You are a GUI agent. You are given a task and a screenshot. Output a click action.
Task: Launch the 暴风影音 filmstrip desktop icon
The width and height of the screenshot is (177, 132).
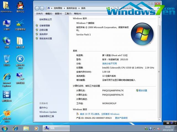pyautogui.click(x=7, y=96)
